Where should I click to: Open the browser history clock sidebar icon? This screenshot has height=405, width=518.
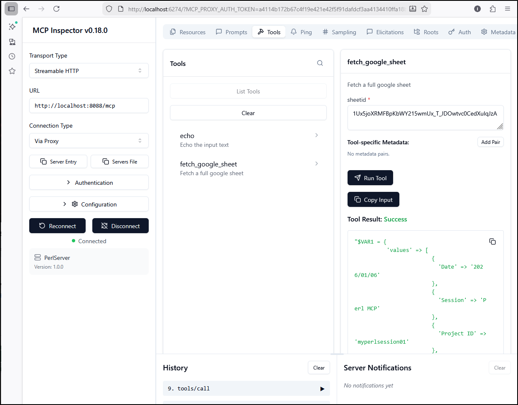tap(12, 56)
